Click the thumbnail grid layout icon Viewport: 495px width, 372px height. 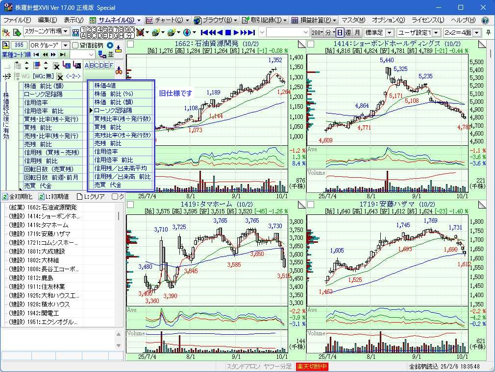tap(75, 32)
